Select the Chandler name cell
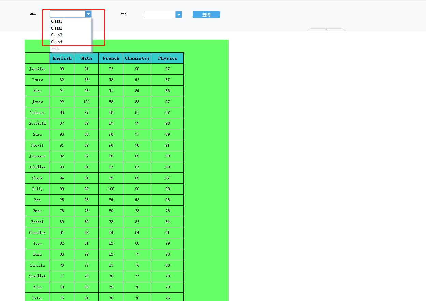426x301 pixels. pos(37,232)
